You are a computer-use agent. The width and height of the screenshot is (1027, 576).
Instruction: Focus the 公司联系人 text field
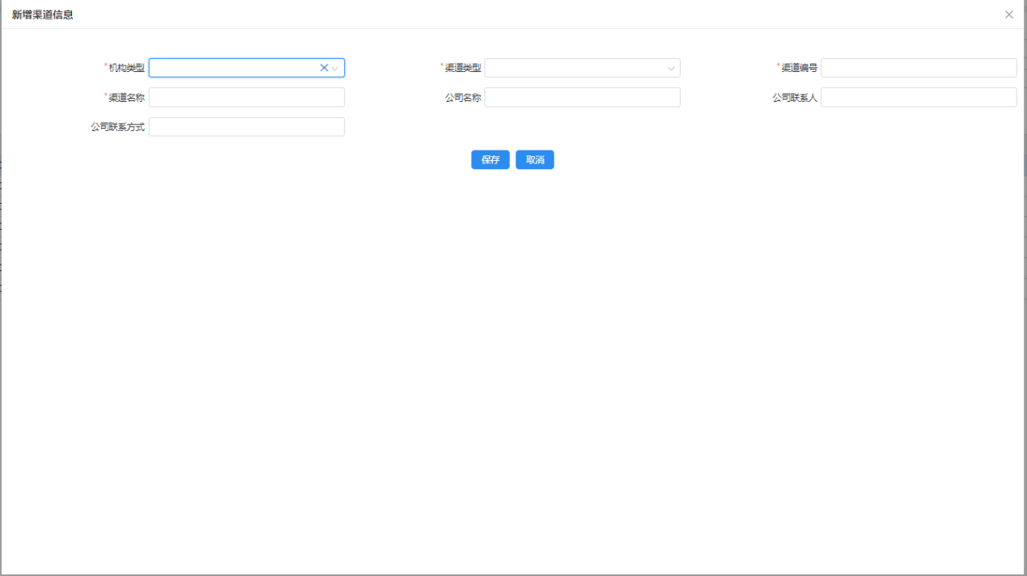click(x=919, y=97)
